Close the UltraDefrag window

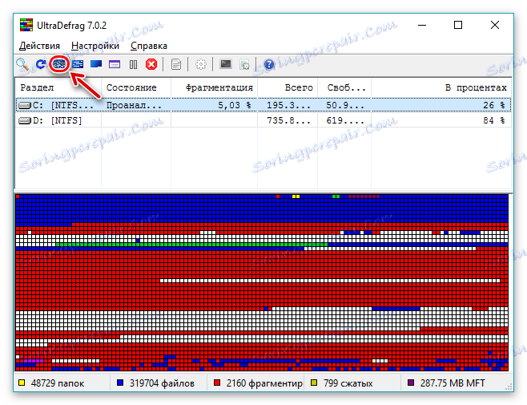click(495, 25)
